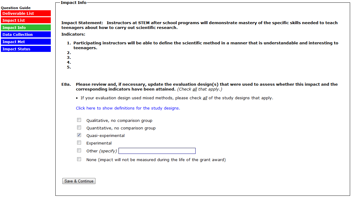Tick the Experimental design checkbox
351x197 pixels.
(79, 143)
